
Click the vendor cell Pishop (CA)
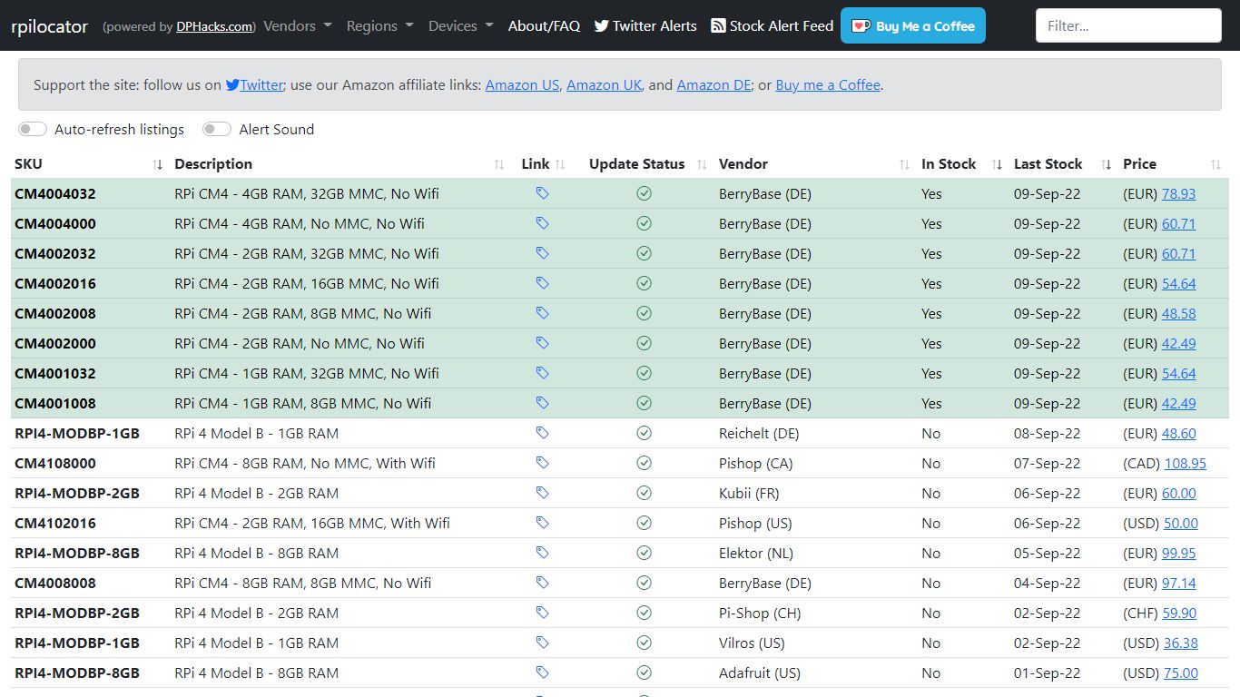click(755, 463)
